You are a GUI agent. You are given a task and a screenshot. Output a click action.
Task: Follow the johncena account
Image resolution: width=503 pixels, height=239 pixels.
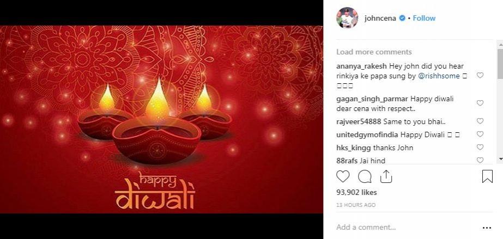click(x=424, y=19)
